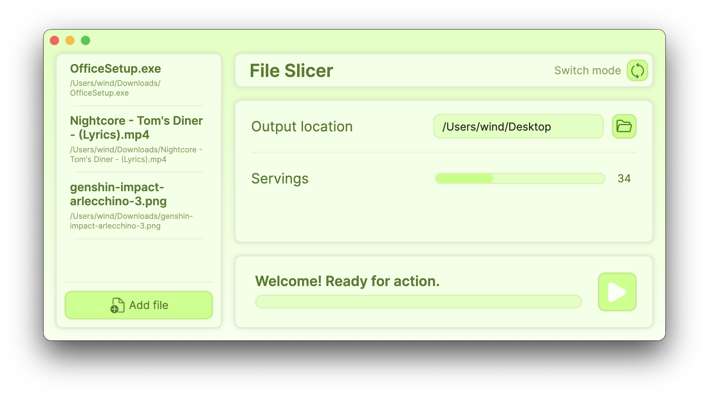Image resolution: width=709 pixels, height=398 pixels.
Task: Click the circular arrows icon next to File Slicer
Action: pyautogui.click(x=637, y=70)
